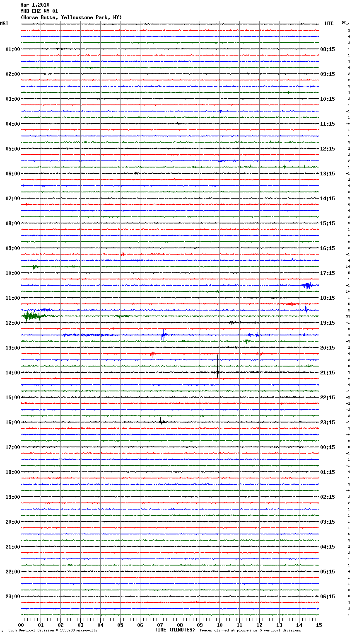The image size is (352, 636).
Task: Click the black event on the 16:00 trace
Action: (162, 421)
